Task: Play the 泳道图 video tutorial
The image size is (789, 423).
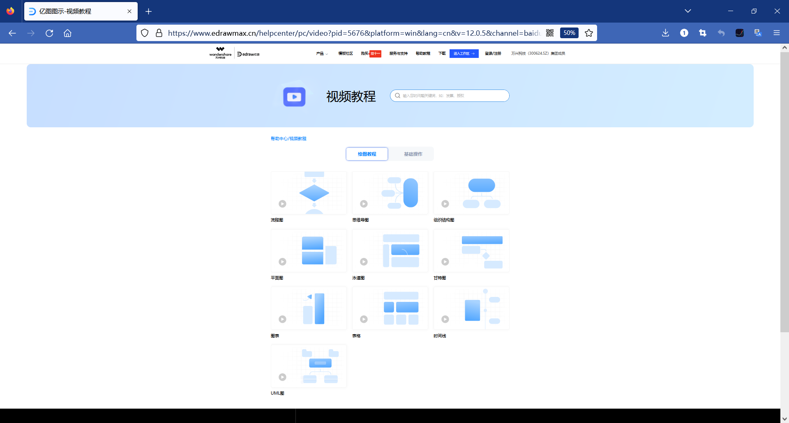Action: click(x=390, y=251)
